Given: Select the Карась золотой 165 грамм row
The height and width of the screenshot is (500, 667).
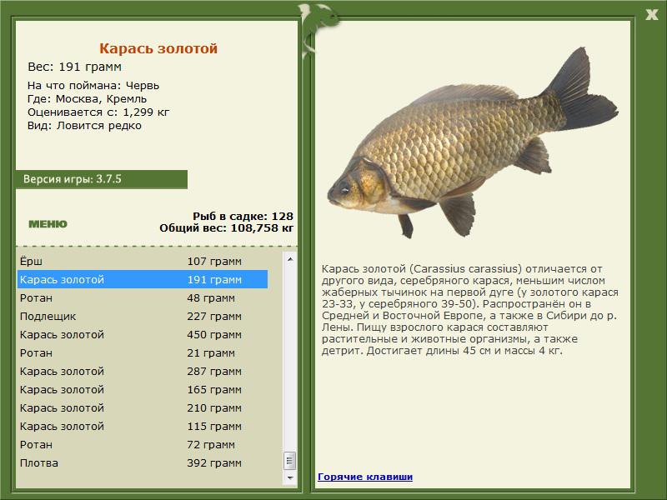Looking at the screenshot, I should [143, 389].
